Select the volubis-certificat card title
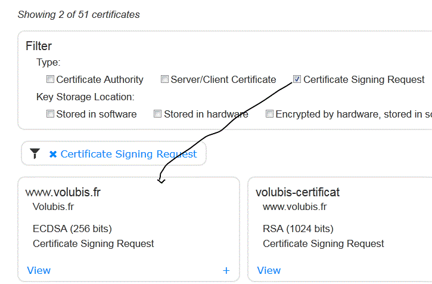 pos(297,192)
